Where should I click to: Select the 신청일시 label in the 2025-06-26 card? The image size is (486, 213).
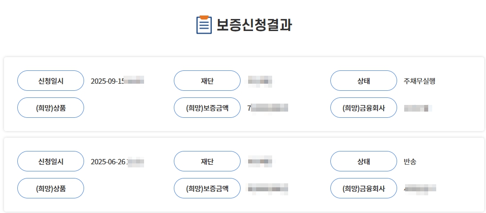click(51, 161)
